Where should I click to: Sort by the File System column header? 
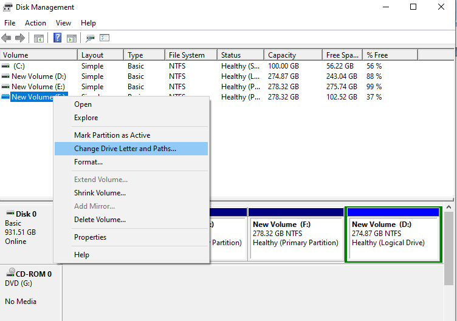(191, 55)
